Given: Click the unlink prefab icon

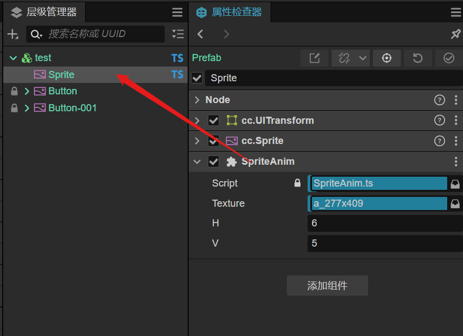Looking at the screenshot, I should coord(344,58).
